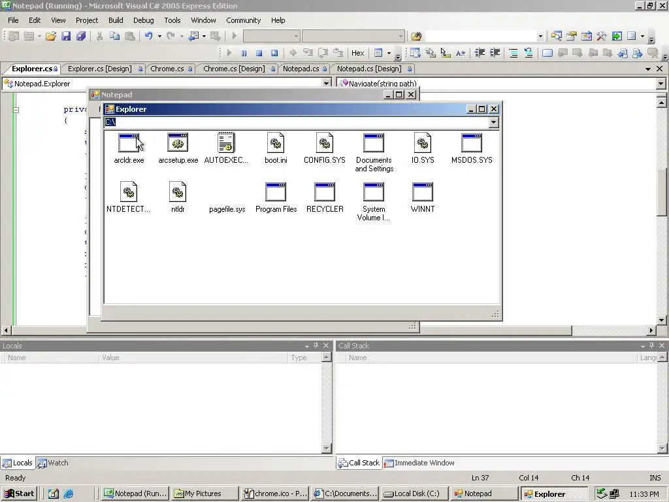Viewport: 669px width, 502px height.
Task: Switch to the Immediate Window tab
Action: [419, 463]
